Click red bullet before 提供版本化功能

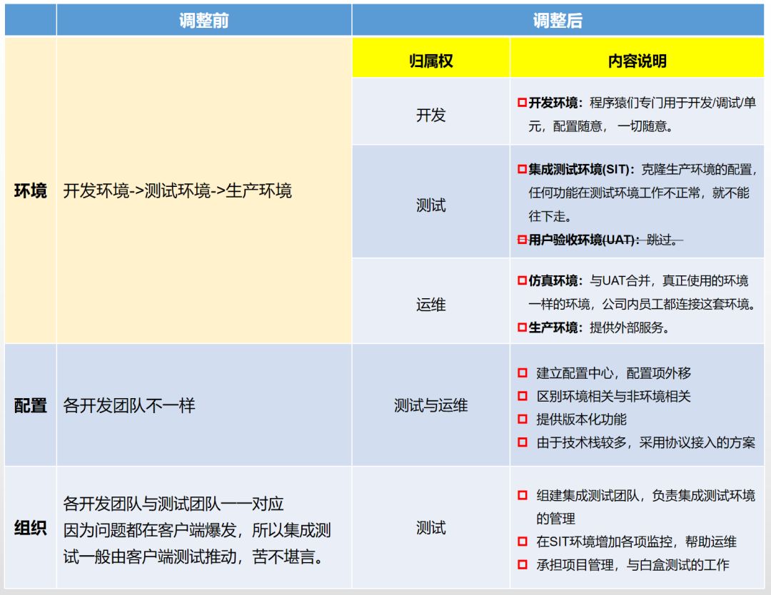522,419
